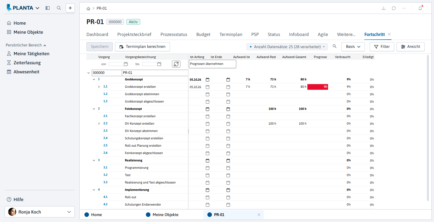Open Ist-Ende calendar for Roll-out row
Screen dimensions: 434x222
point(228,197)
